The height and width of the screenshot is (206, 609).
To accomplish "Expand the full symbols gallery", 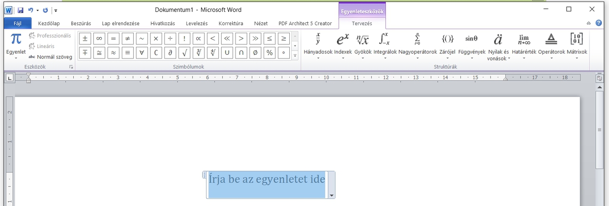I will 295,56.
